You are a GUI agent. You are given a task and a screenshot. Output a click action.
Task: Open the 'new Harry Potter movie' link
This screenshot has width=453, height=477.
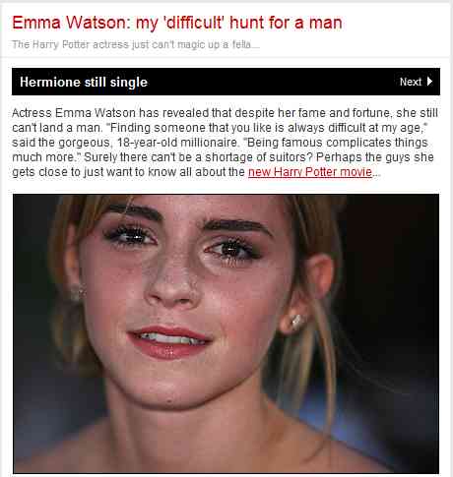[310, 172]
